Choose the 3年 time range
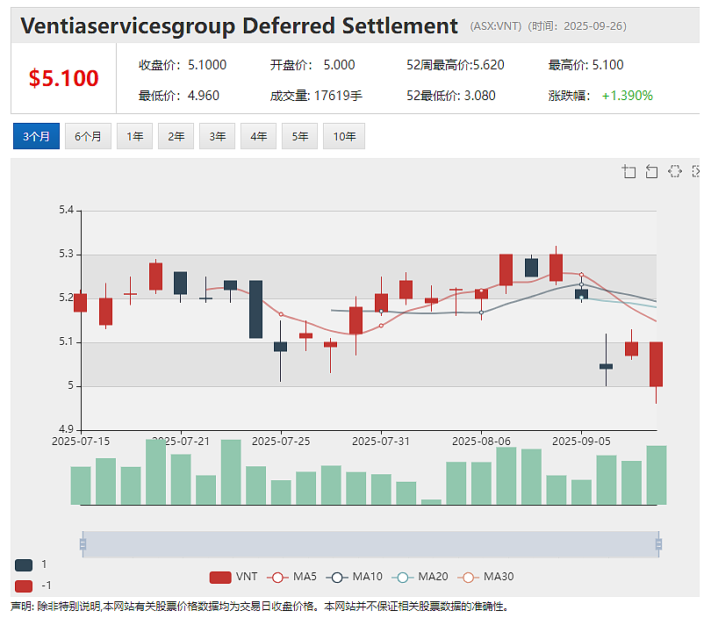Viewport: 711px width, 625px height. 217,136
